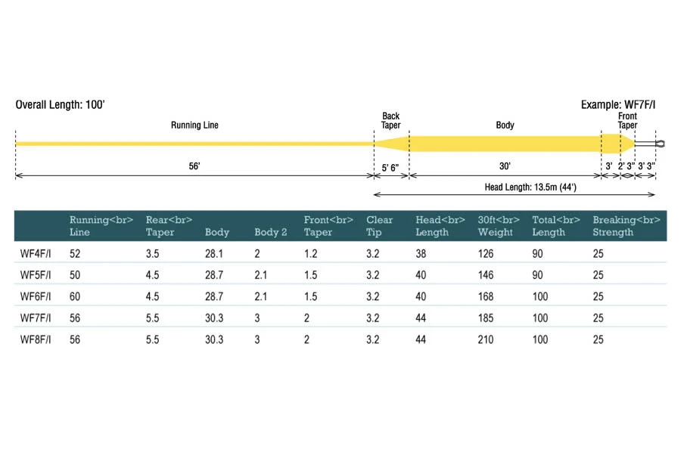Click the WF6F/I row label
This screenshot has width=681, height=449.
pyautogui.click(x=36, y=297)
